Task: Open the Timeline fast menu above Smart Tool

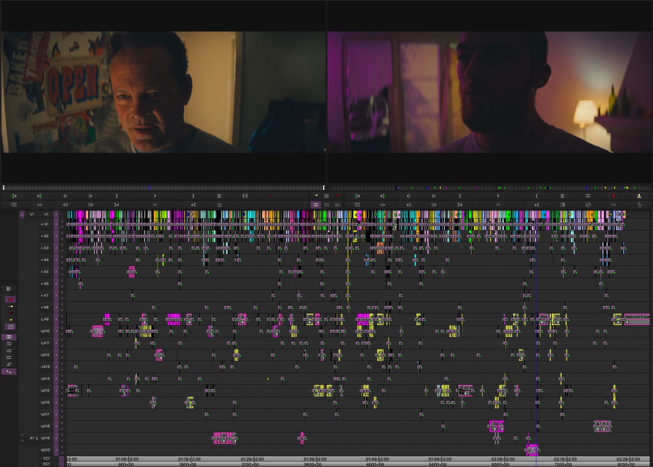Action: pos(8,288)
